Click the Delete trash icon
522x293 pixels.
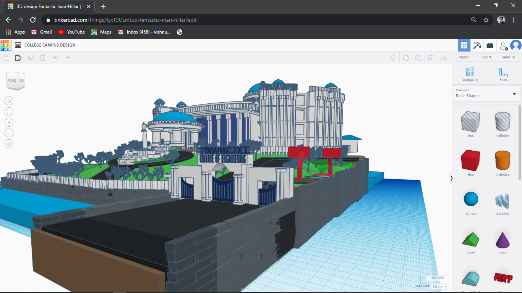[43, 58]
